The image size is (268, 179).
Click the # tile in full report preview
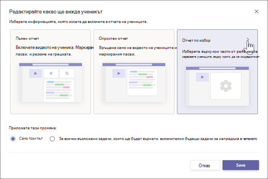(51, 73)
